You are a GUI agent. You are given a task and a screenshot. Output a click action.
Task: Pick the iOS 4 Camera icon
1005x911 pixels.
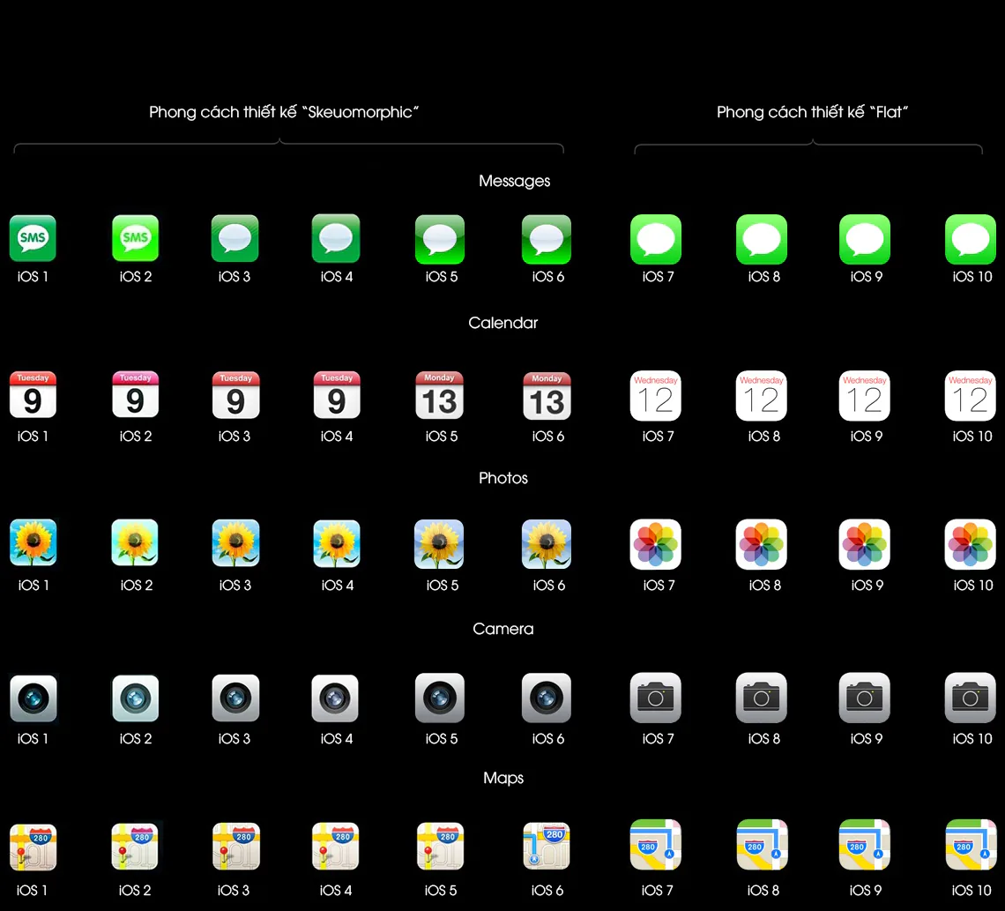point(335,698)
